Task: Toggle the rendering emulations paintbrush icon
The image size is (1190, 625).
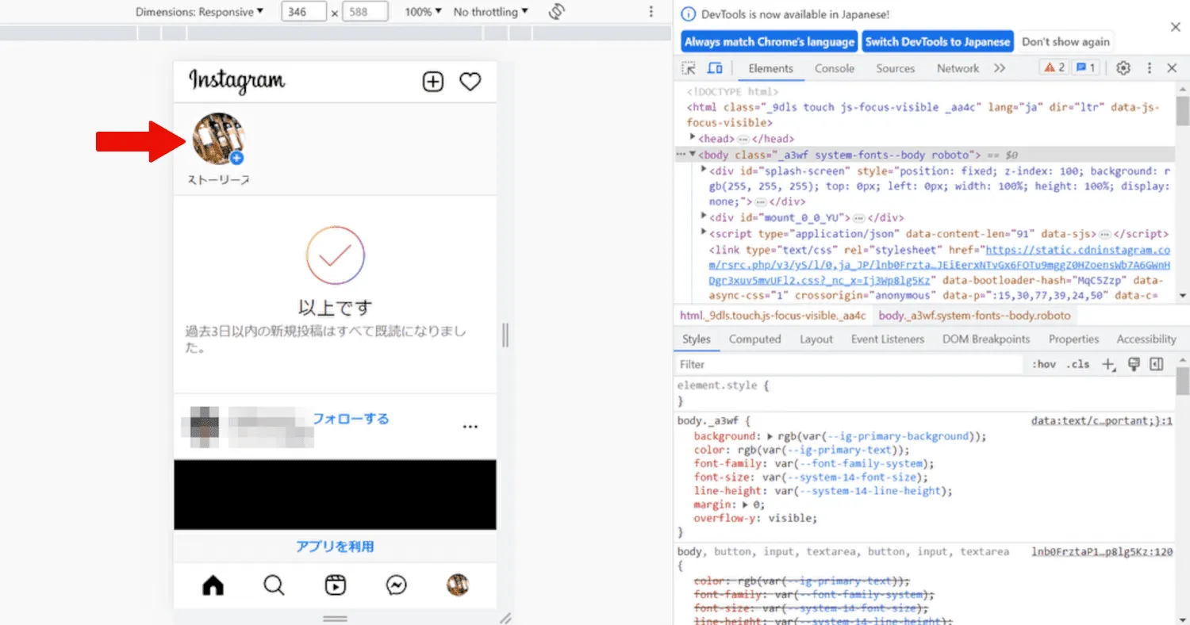Action: pyautogui.click(x=1134, y=364)
